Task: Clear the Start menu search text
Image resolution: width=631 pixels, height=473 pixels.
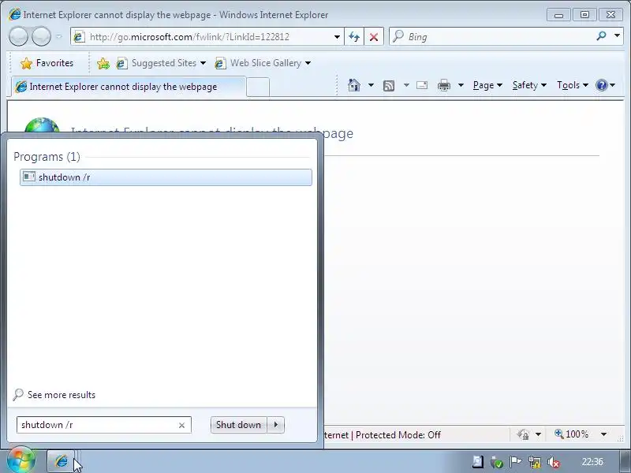Action: click(x=181, y=426)
